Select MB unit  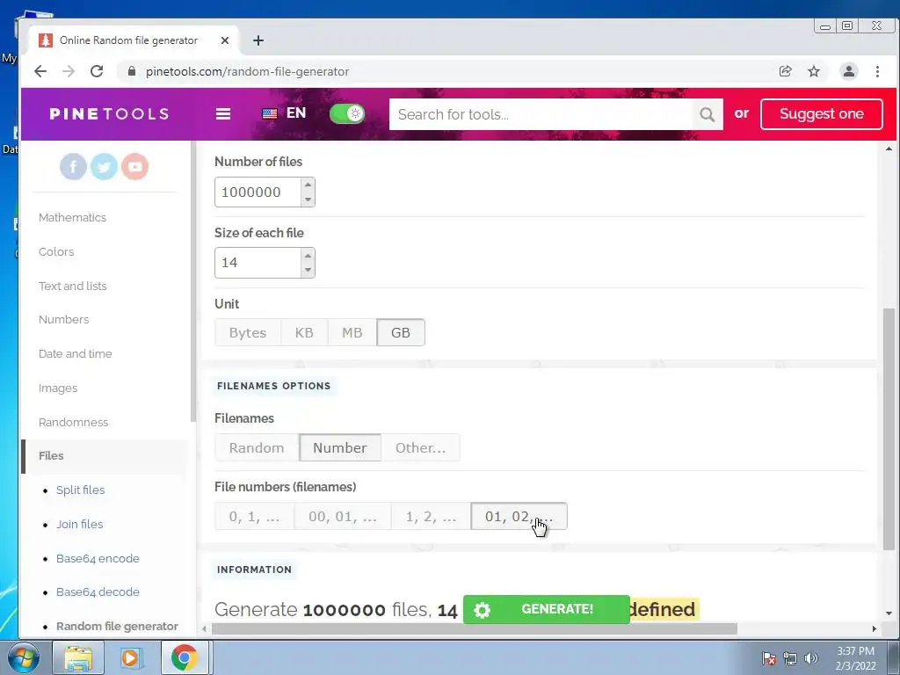[x=352, y=333]
